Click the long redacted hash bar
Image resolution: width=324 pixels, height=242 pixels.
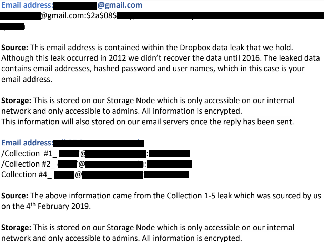pos(220,16)
